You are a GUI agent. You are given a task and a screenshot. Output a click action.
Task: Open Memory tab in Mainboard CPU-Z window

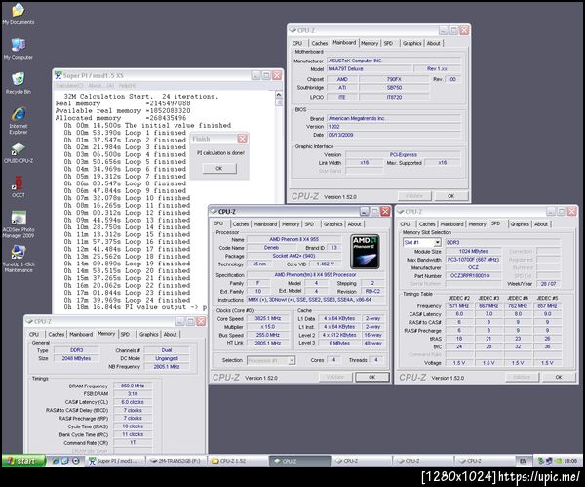coord(370,43)
